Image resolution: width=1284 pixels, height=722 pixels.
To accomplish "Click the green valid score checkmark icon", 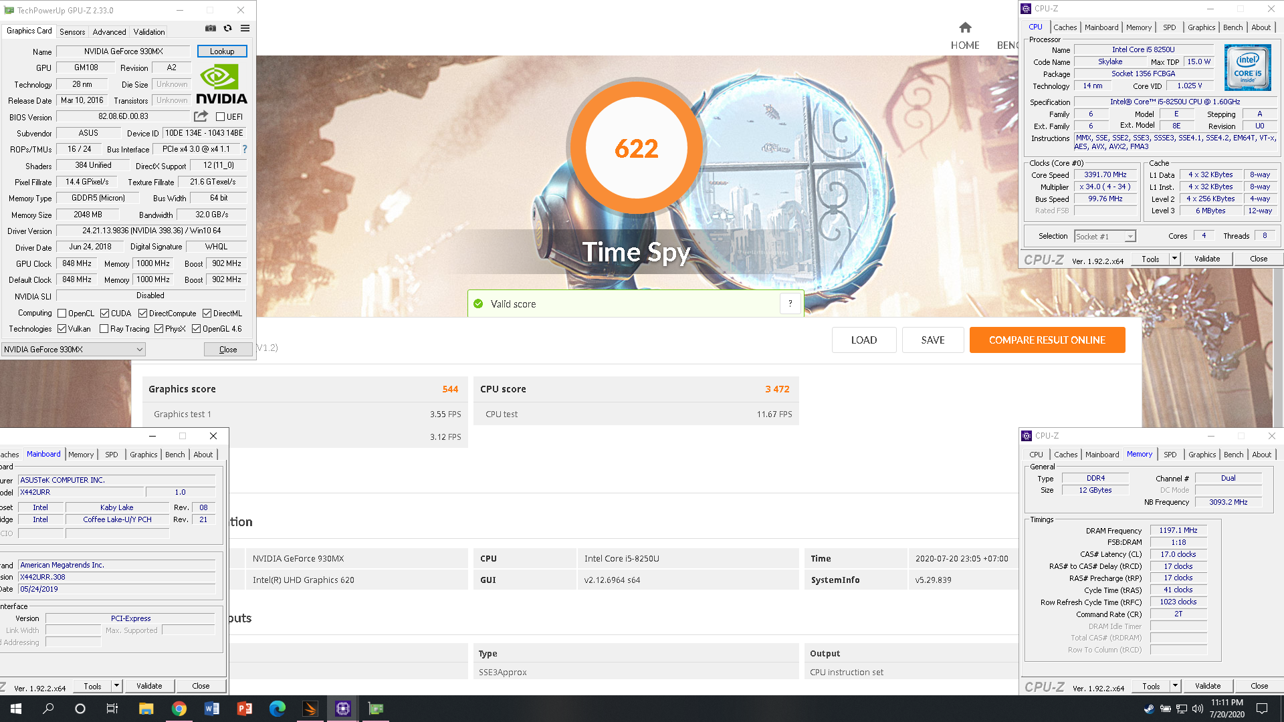I will coord(478,304).
